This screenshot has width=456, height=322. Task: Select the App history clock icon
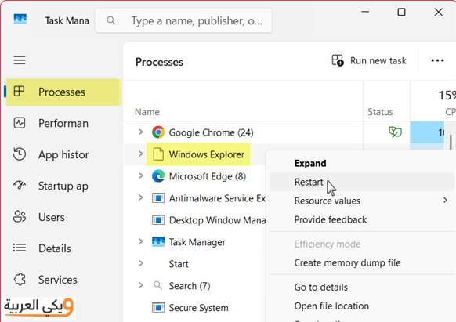click(x=20, y=154)
